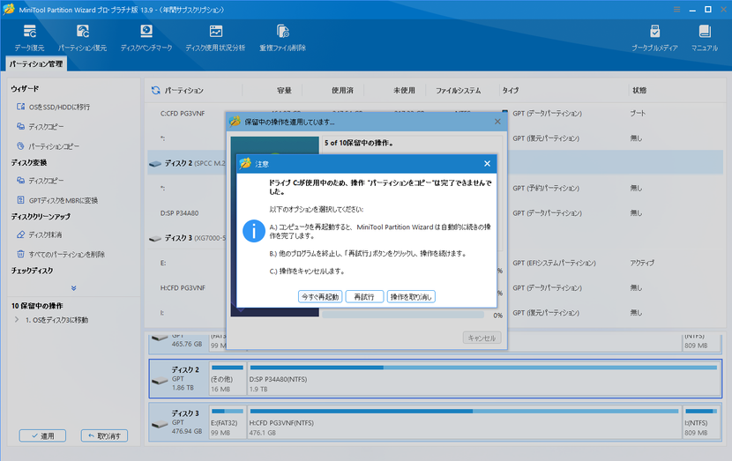Choose GPTディスクをMBRに変換
Viewport: 732px width, 461px height.
(57, 200)
